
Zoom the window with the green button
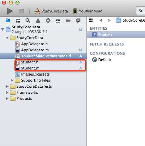[17, 3]
